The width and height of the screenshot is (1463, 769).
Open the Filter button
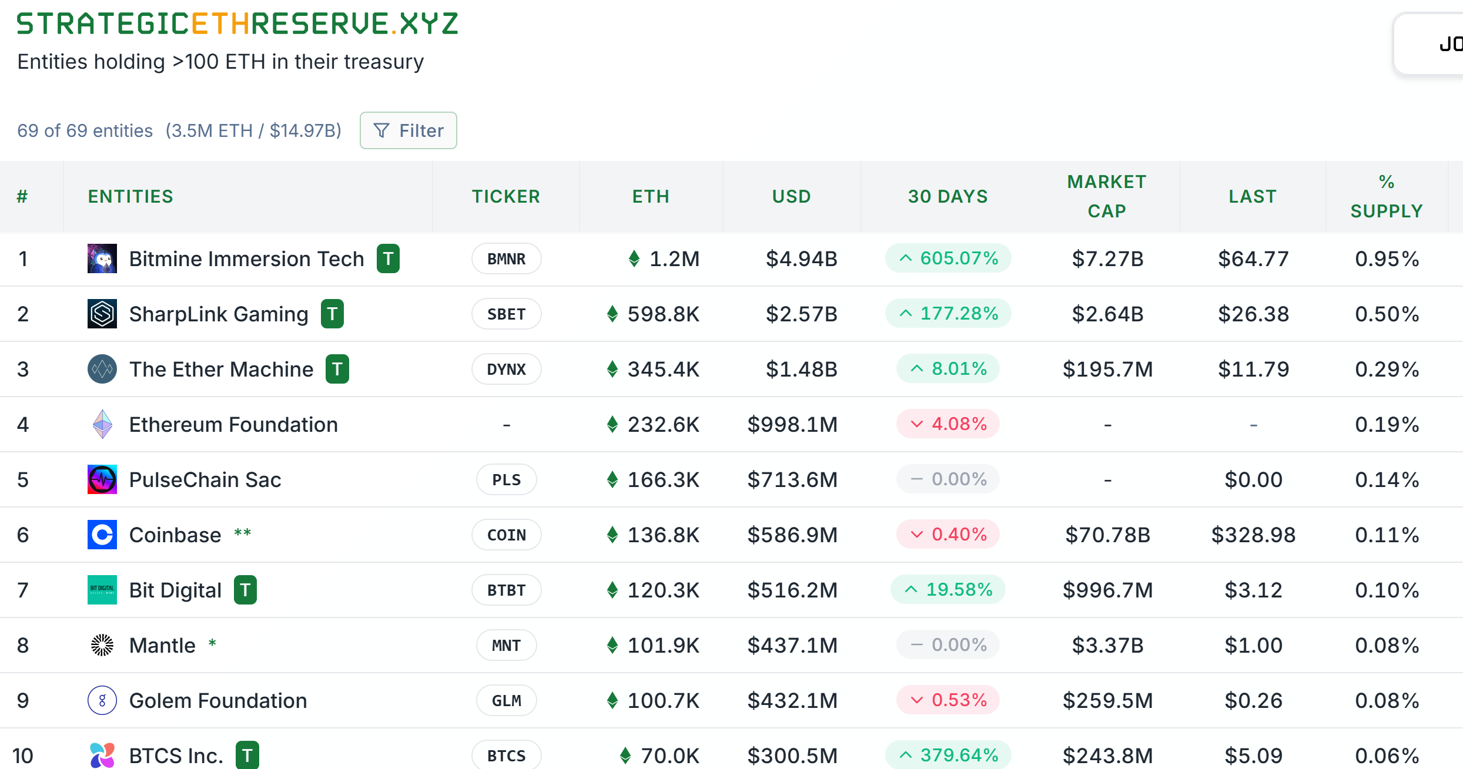point(408,130)
